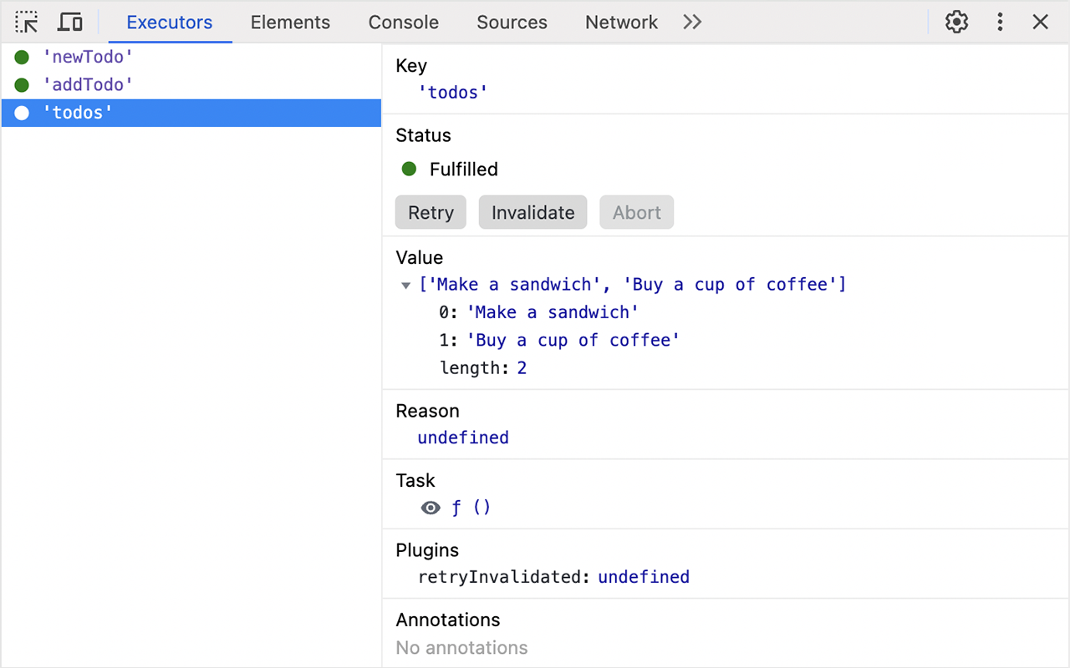Click the white status dot of 'todos'

coord(21,112)
